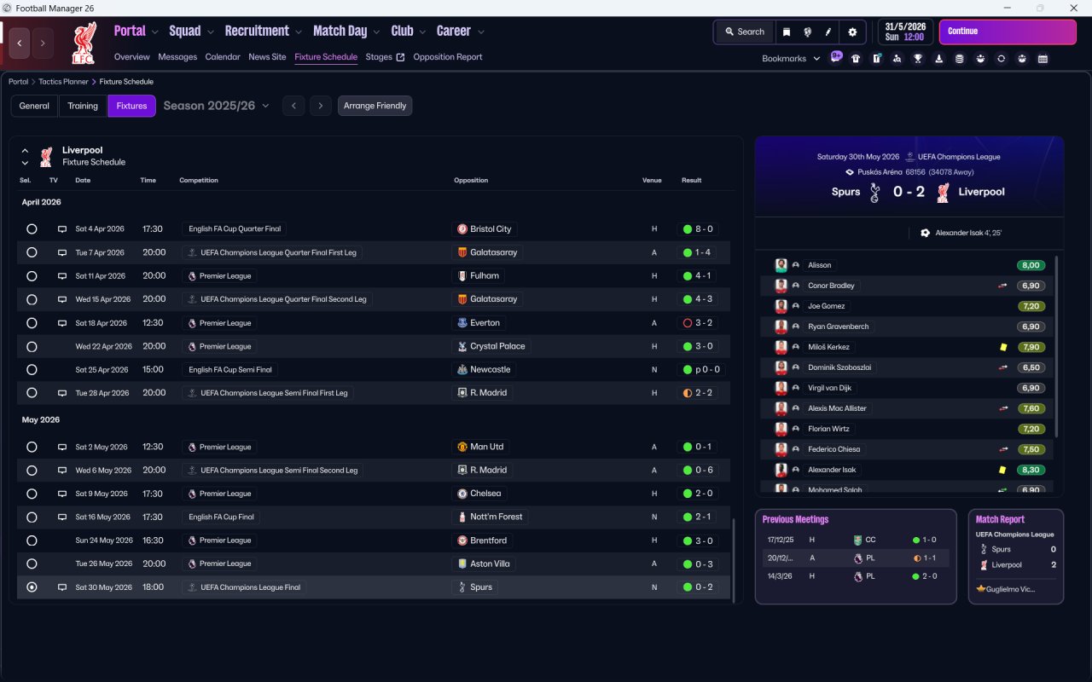The height and width of the screenshot is (682, 1092).
Task: Click the Galatasaray badge on the 7 Apr row
Action: coord(462,252)
